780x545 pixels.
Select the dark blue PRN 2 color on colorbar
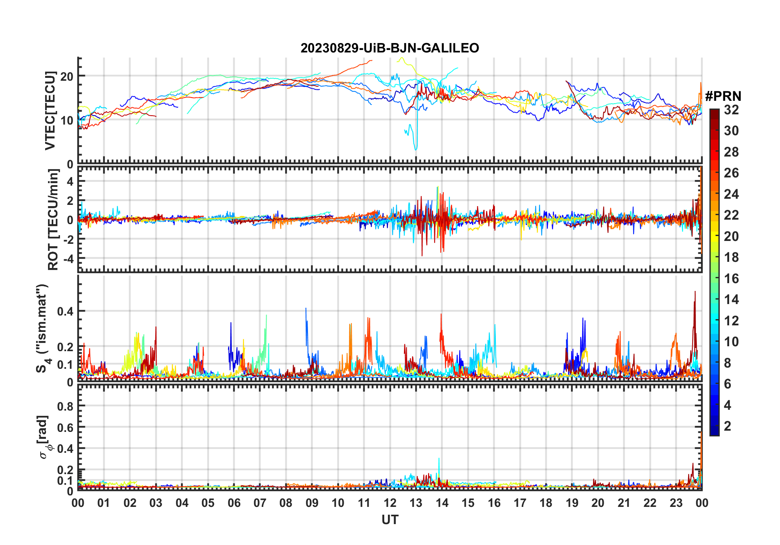714,426
